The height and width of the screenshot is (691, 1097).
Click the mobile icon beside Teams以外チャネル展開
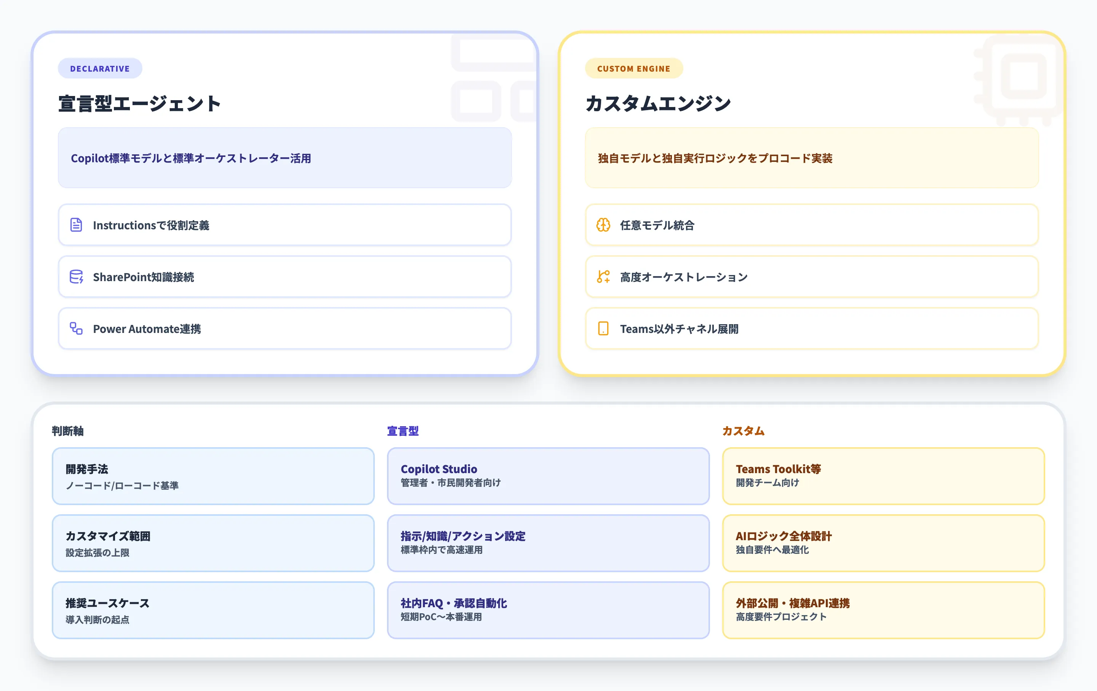click(x=604, y=329)
